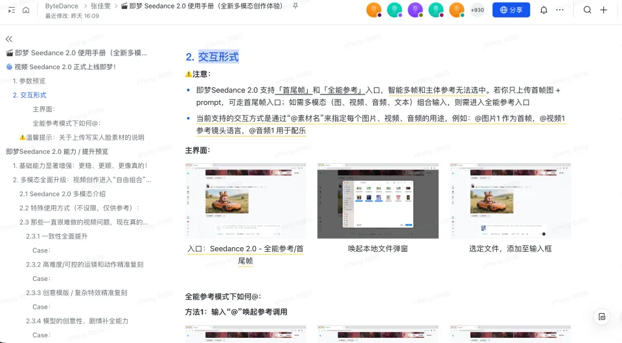Jump to outline item 温馨提示 关于上传写实人脸素材
The width and height of the screenshot is (622, 343).
click(82, 137)
